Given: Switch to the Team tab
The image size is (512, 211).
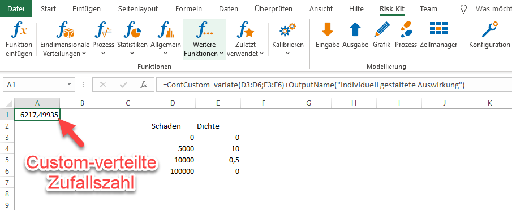Looking at the screenshot, I should coord(428,9).
